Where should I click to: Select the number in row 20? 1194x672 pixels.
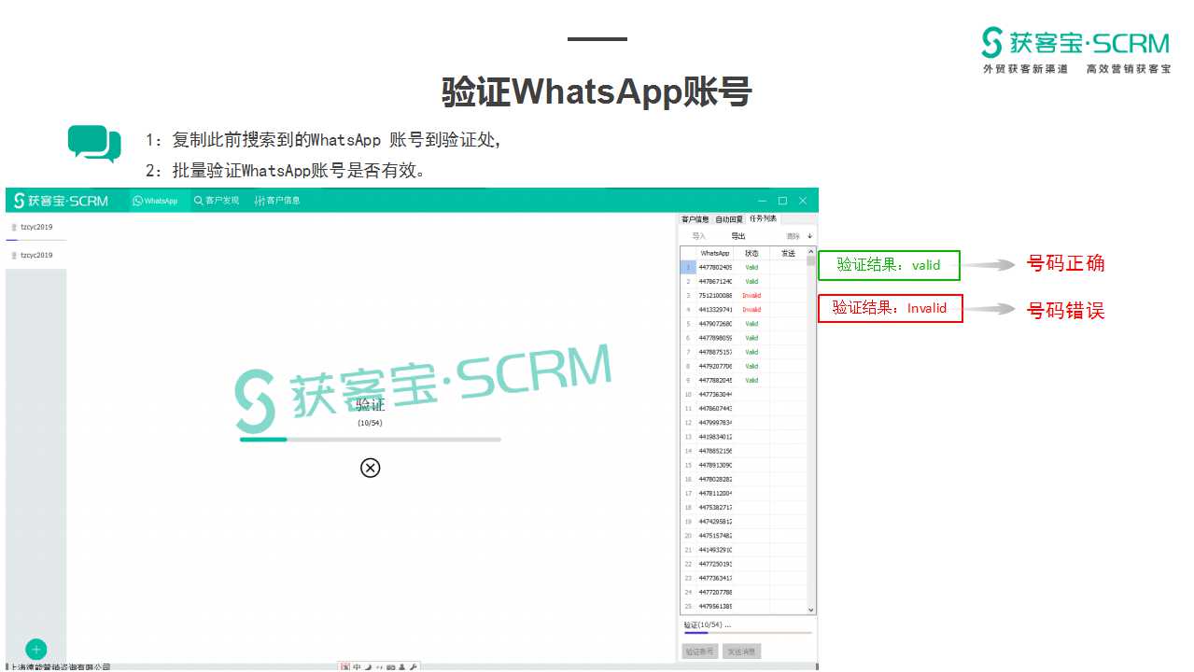[715, 536]
